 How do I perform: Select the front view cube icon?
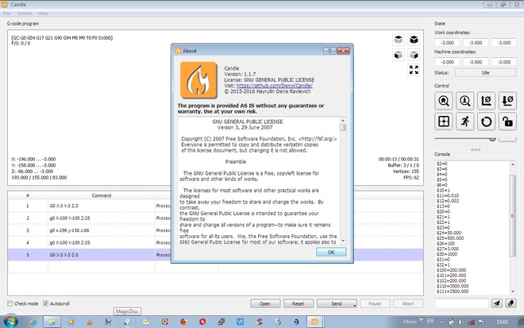click(399, 55)
